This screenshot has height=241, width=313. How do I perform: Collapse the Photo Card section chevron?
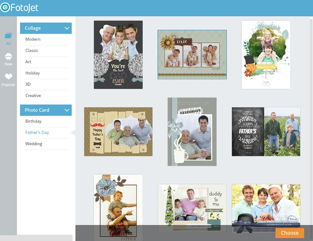(67, 110)
